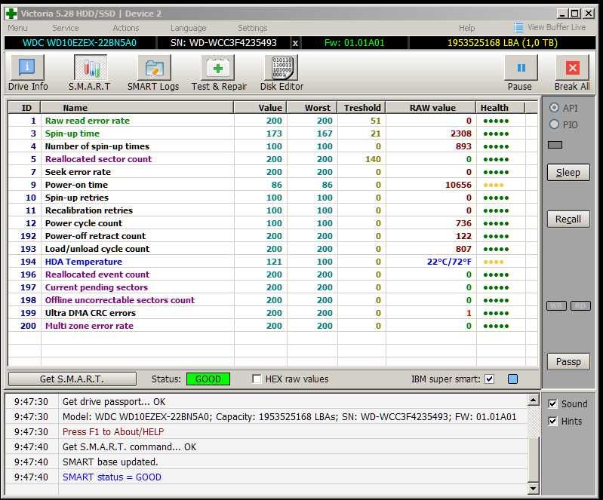Open the Help menu
Image resolution: width=603 pixels, height=500 pixels.
point(467,28)
